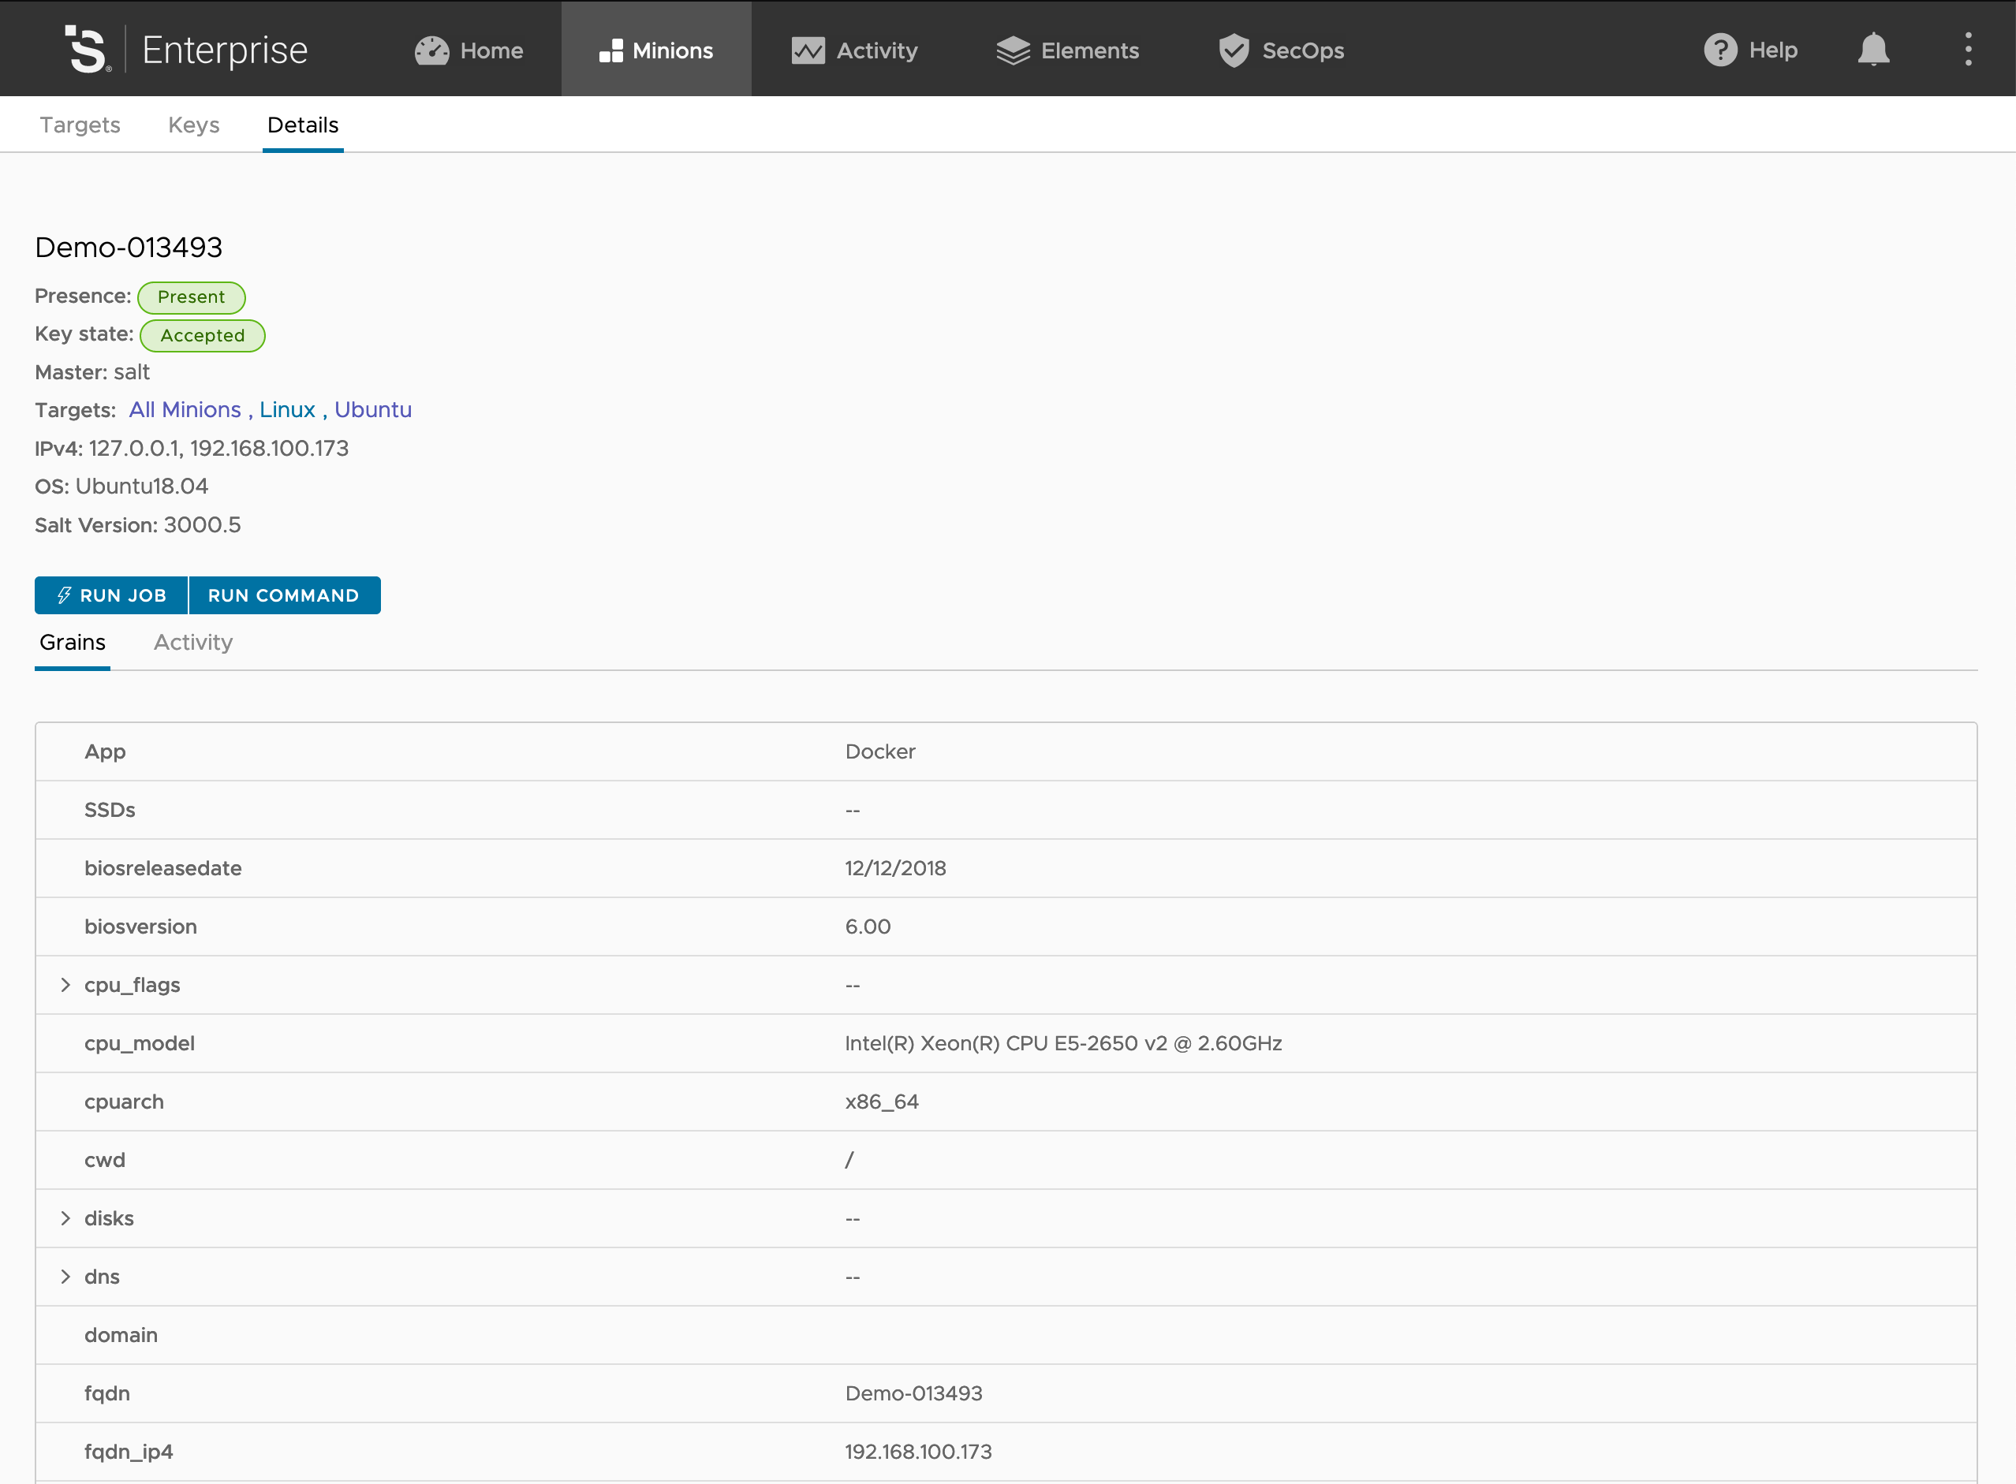Viewport: 2016px width, 1484px height.
Task: Open the vertical dots overflow menu
Action: [1967, 50]
